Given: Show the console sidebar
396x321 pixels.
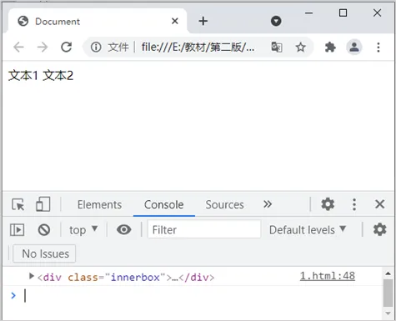Looking at the screenshot, I should [18, 230].
